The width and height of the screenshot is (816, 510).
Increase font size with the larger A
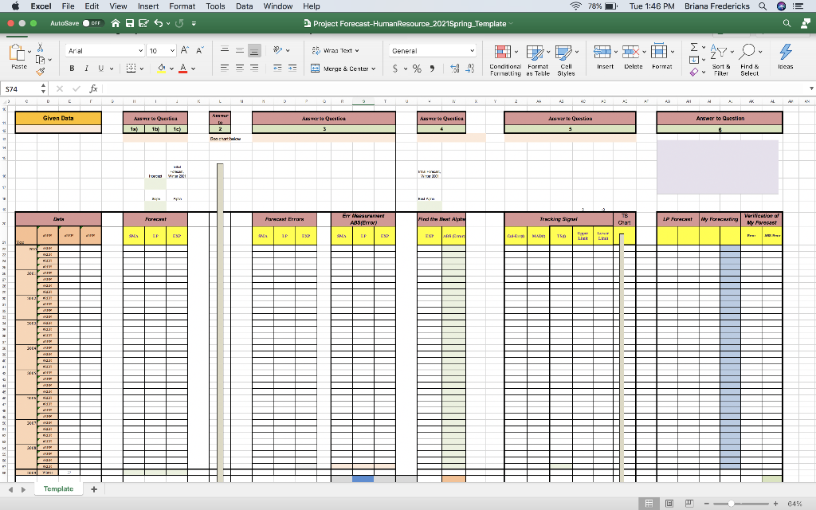184,50
